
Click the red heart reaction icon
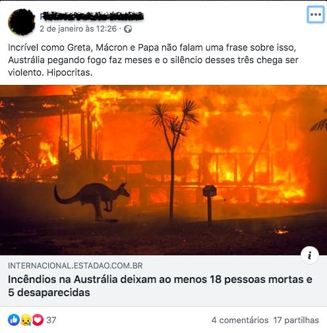pyautogui.click(x=38, y=320)
